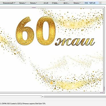Click the Dot Gain 15% status text
Screen dimensions: 106x106
pos(40,103)
